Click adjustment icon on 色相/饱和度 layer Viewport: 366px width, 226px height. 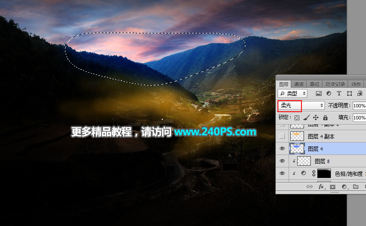pos(304,173)
